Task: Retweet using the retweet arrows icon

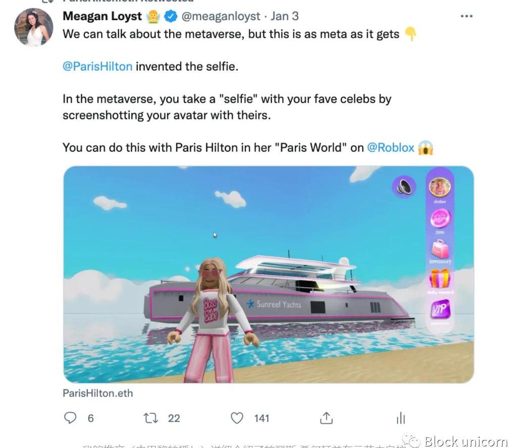Action: pos(150,418)
